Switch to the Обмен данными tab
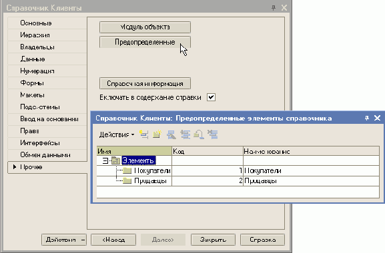 (x=47, y=155)
